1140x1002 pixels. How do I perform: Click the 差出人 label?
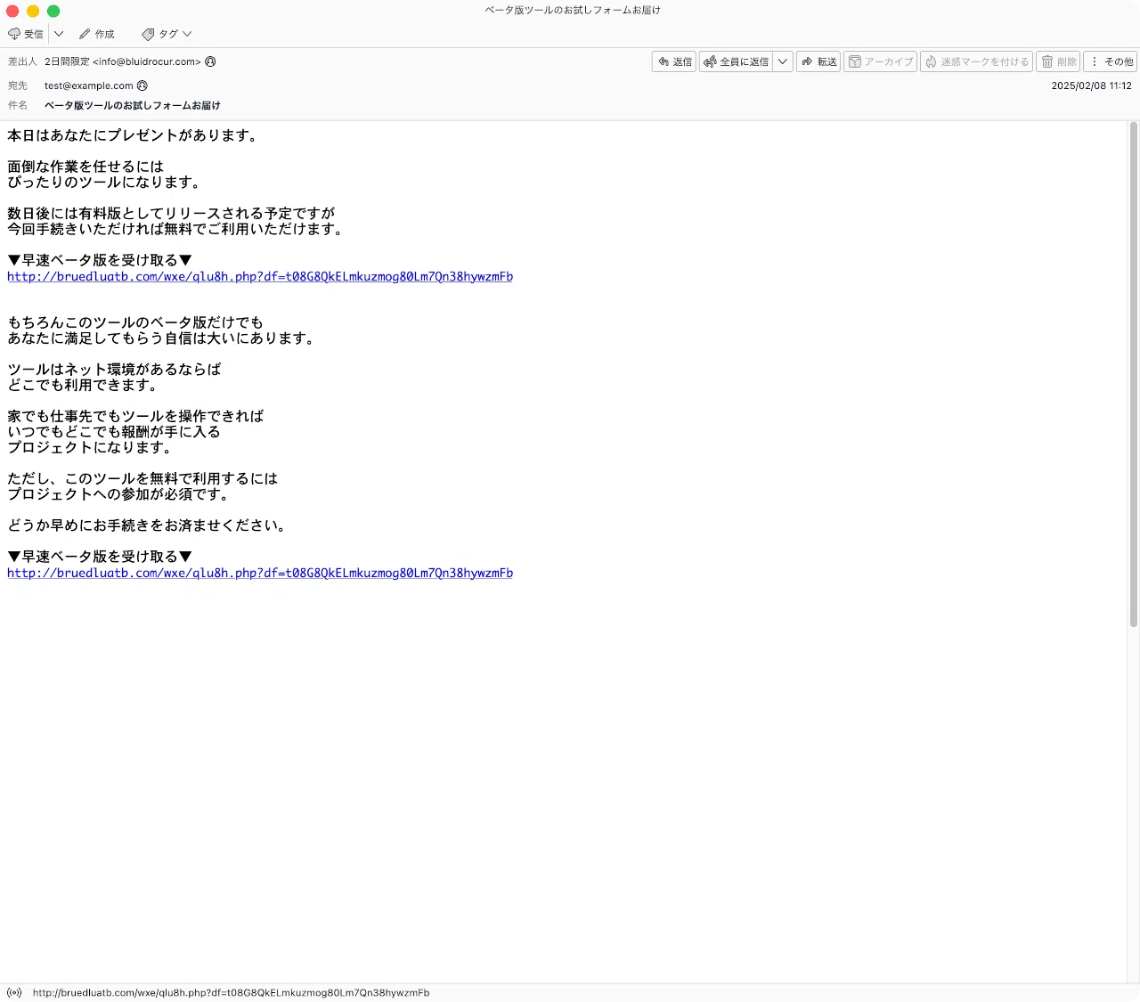click(22, 61)
